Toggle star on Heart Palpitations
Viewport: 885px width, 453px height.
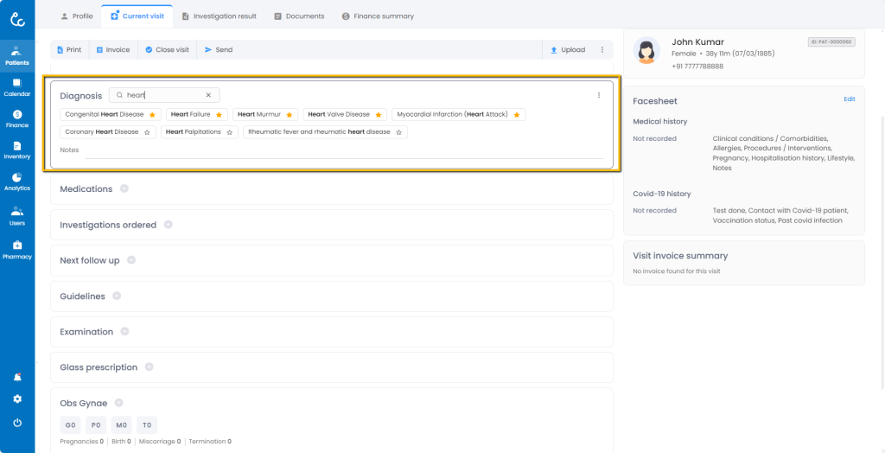229,132
